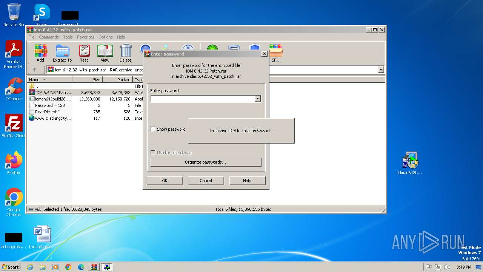Click the Delete trash can toolbar icon

126,53
